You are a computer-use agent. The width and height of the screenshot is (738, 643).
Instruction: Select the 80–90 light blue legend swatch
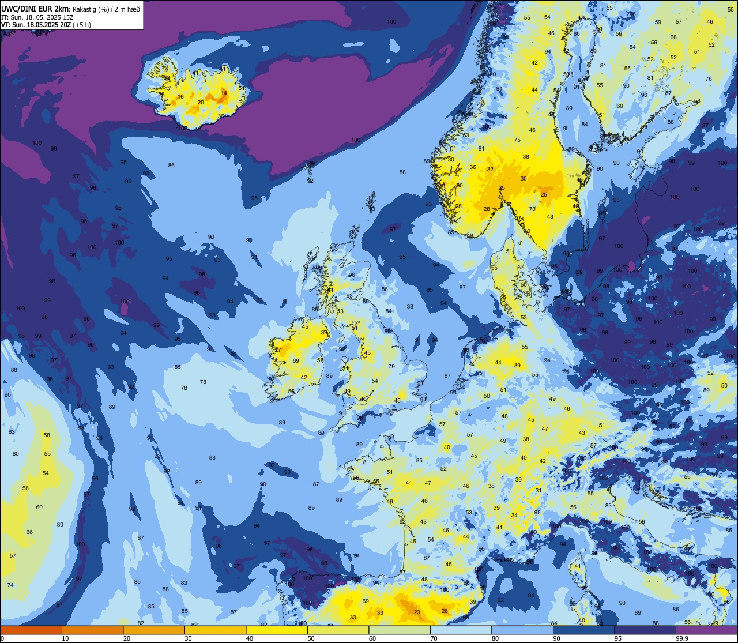click(x=522, y=630)
